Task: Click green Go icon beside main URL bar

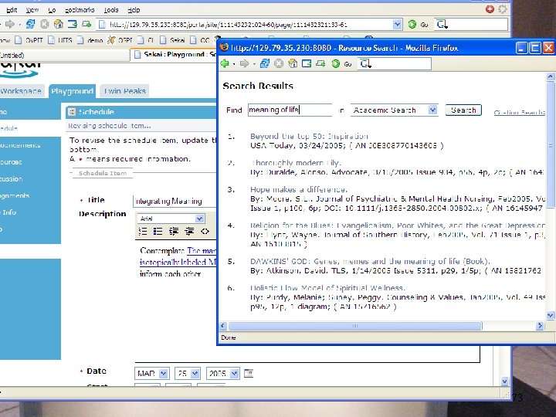Action: (412, 24)
